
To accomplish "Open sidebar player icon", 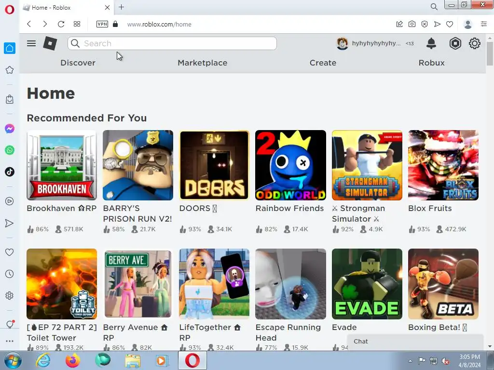I will [x=10, y=201].
